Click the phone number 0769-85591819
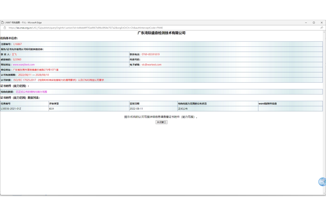This screenshot has height=216, width=326. click(151, 54)
